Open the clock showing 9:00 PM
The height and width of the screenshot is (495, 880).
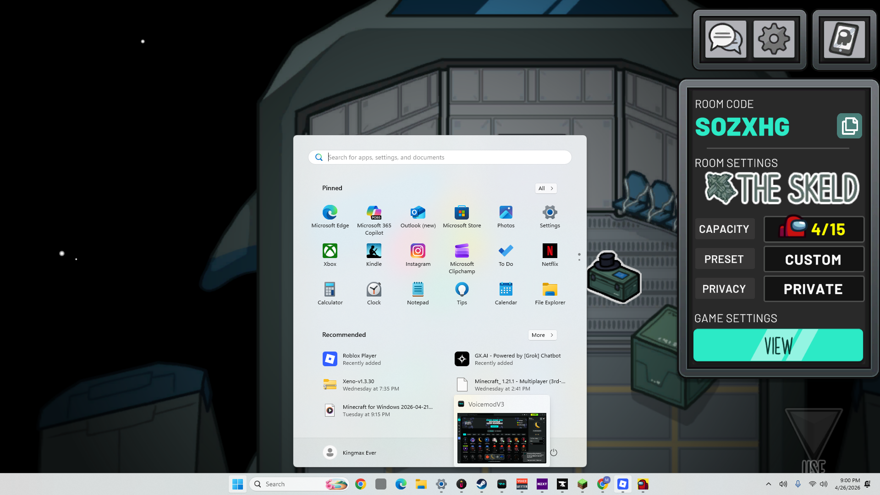coord(847,484)
